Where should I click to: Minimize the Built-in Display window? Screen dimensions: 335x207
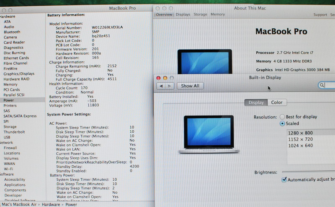pyautogui.click(x=165, y=78)
